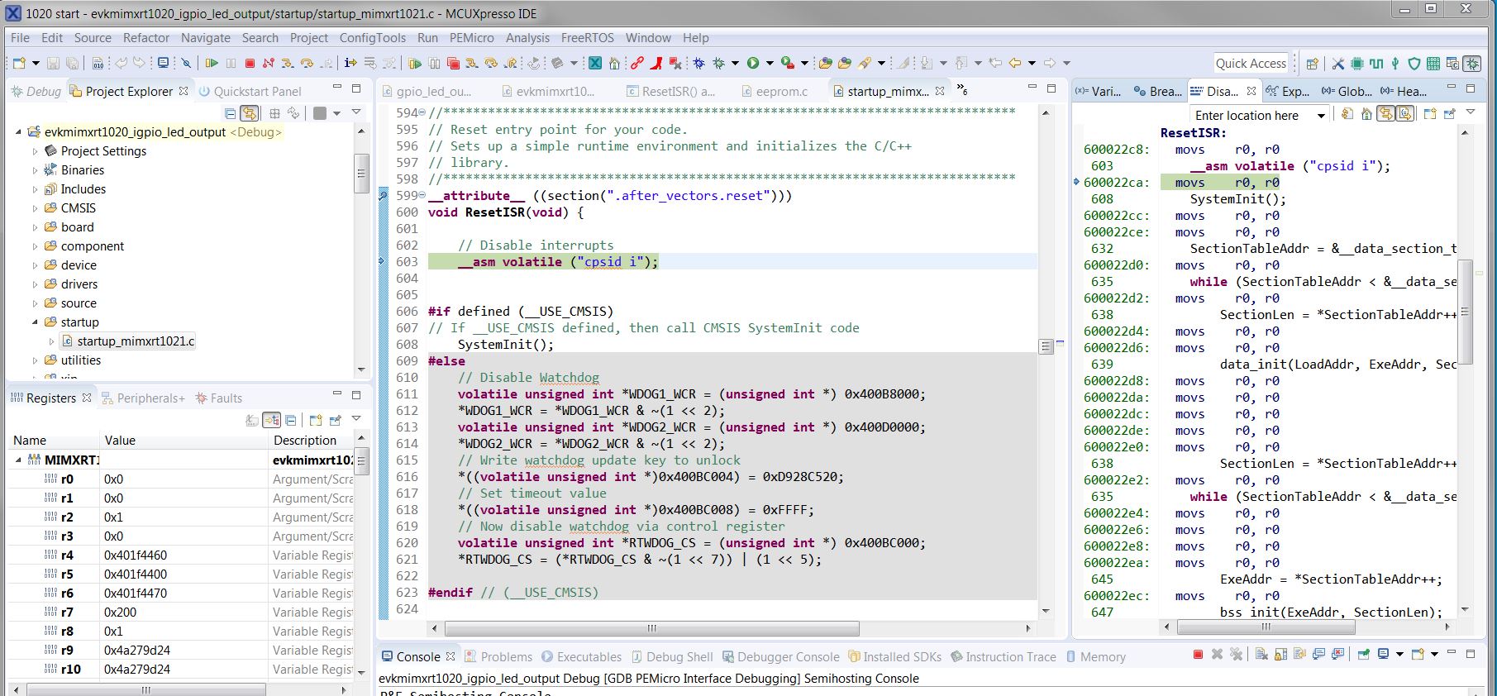The width and height of the screenshot is (1497, 696).
Task: Open the FreeRTOS menu
Action: pos(587,38)
